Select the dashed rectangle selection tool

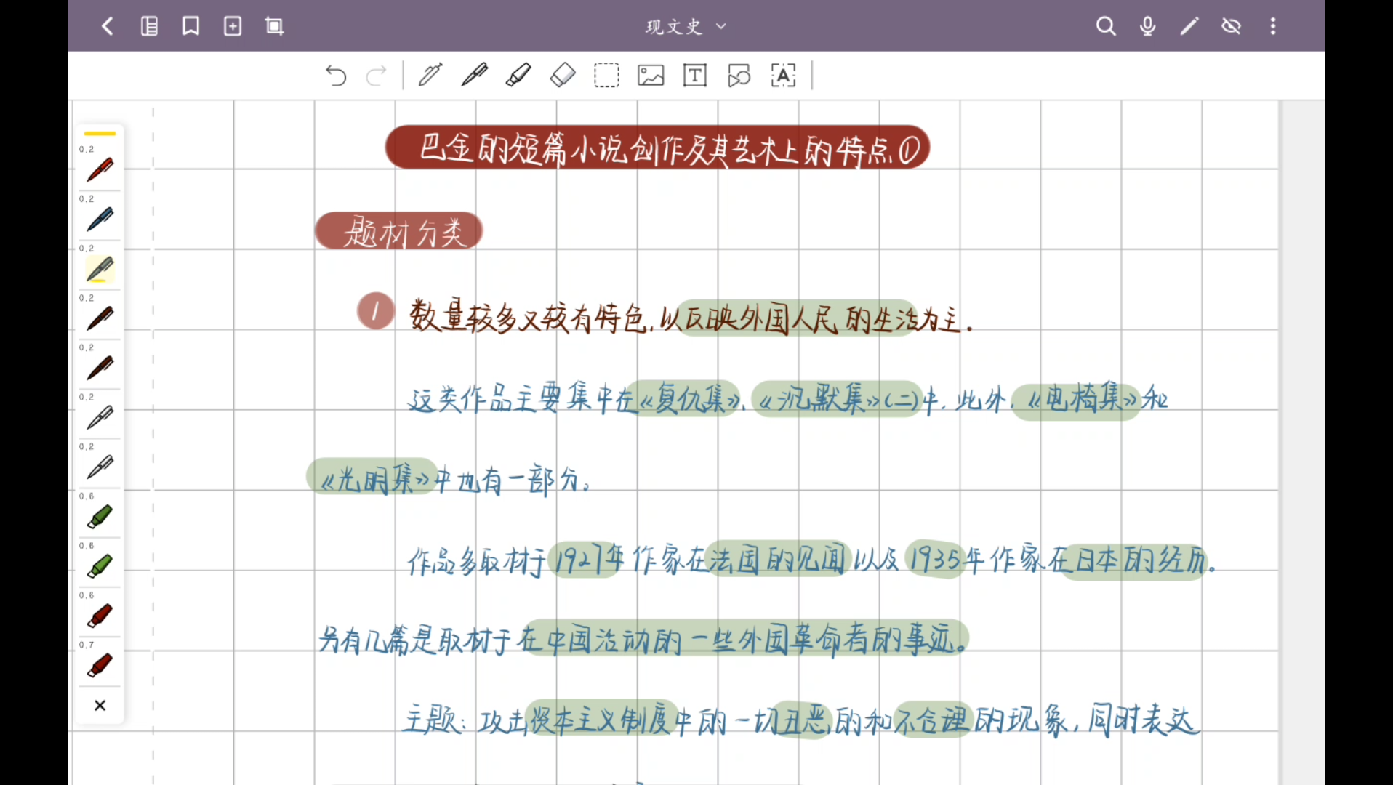click(606, 76)
